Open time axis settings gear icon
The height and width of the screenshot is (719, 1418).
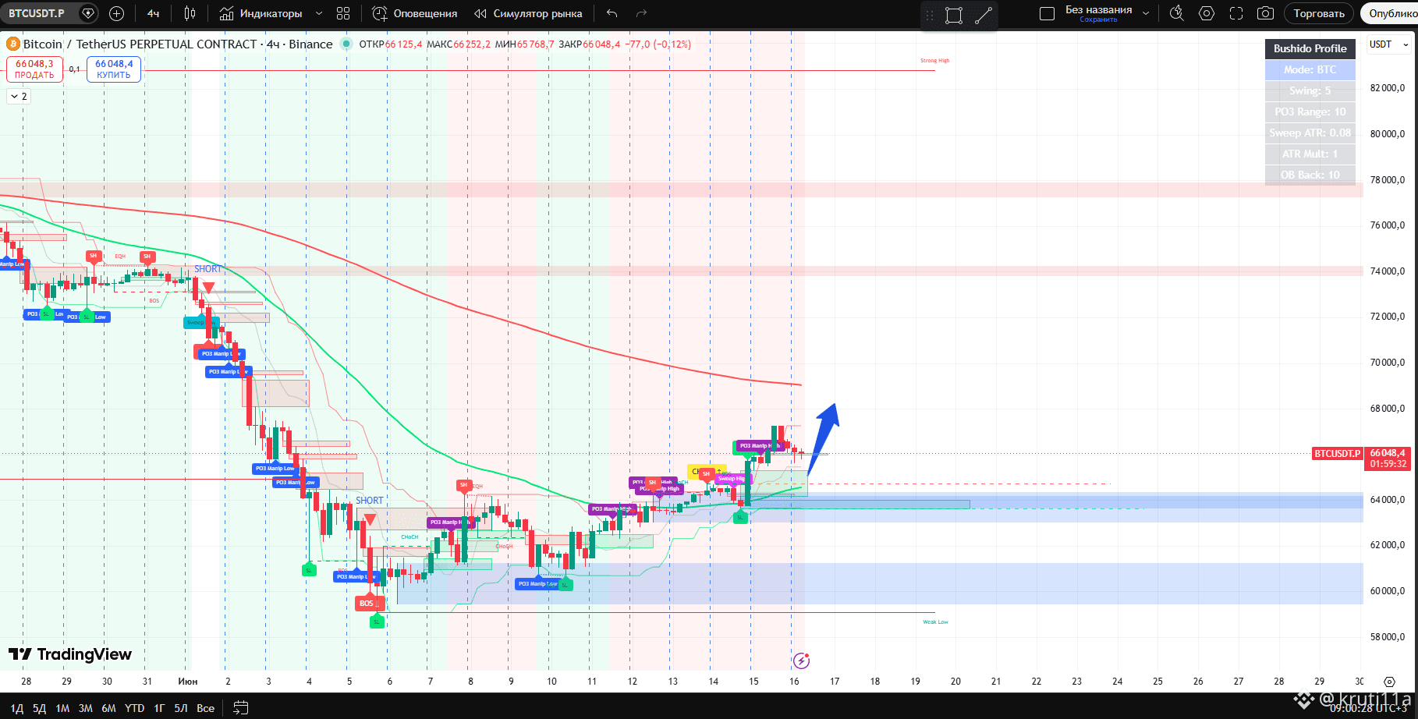(x=1389, y=682)
